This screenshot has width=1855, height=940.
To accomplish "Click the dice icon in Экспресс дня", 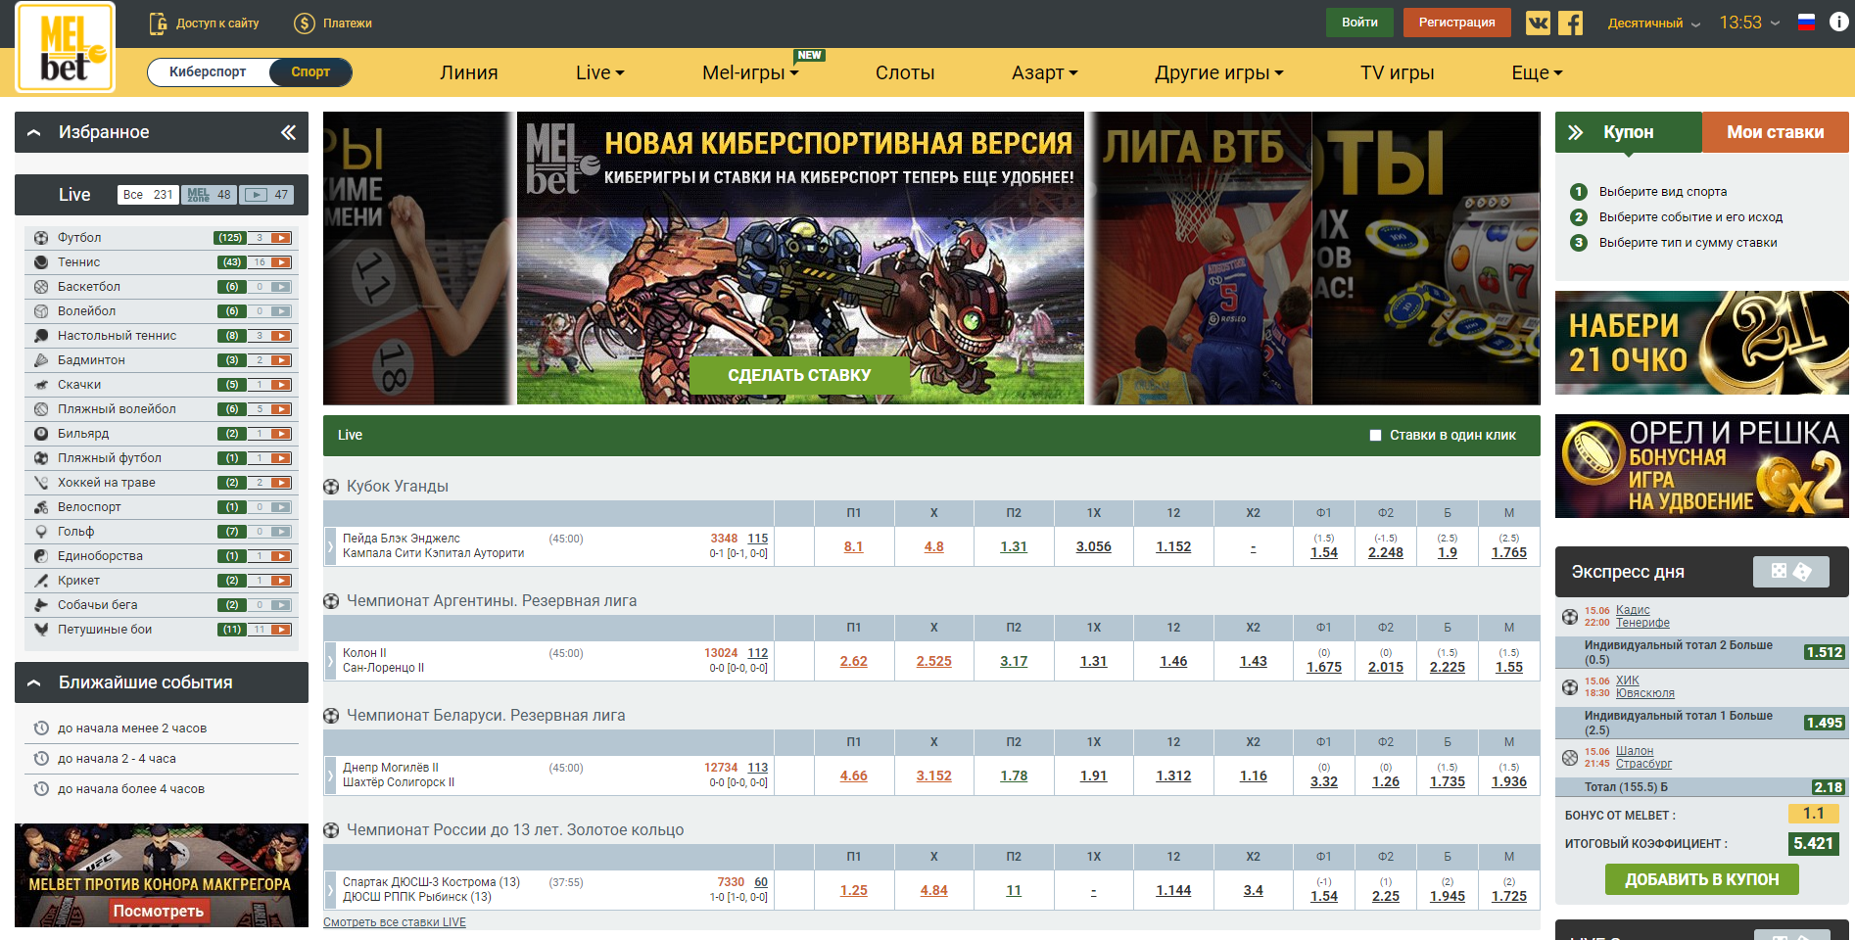I will [1791, 572].
